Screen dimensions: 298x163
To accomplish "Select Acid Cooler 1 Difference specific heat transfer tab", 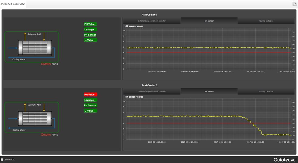I will (x=152, y=21).
